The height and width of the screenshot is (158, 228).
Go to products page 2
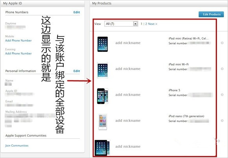click(146, 24)
